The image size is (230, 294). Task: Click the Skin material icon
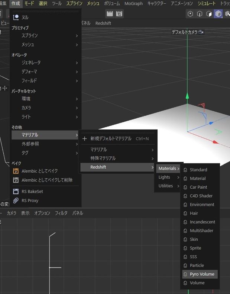coord(185,239)
